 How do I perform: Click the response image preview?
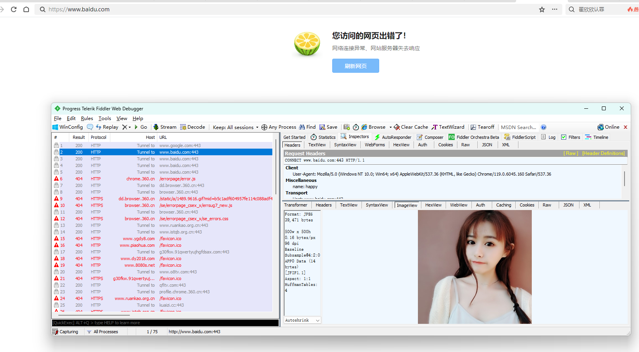[x=475, y=267]
